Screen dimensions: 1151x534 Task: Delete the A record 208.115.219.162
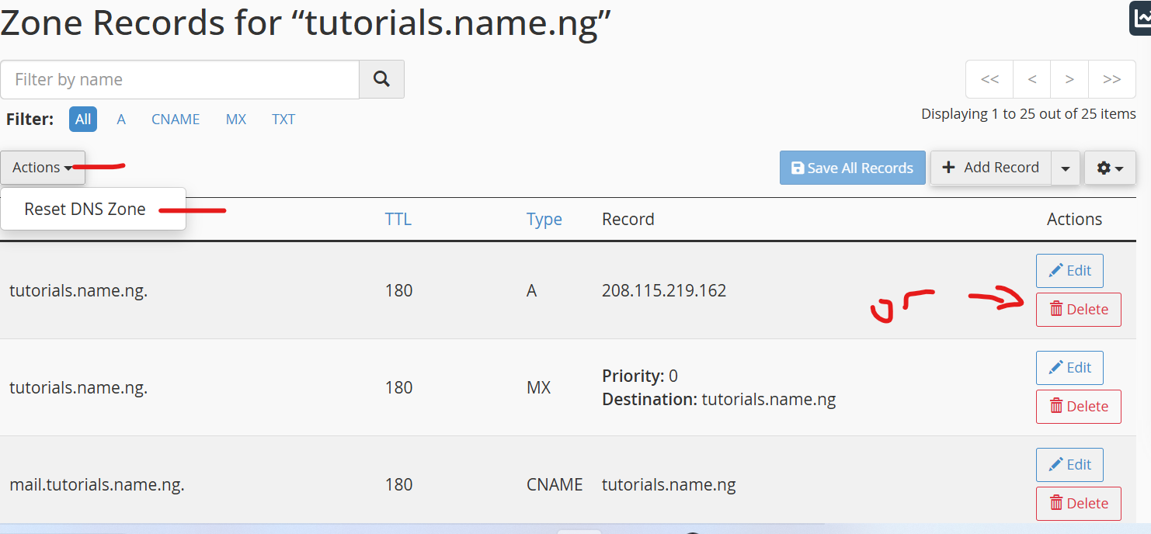[x=1079, y=310]
